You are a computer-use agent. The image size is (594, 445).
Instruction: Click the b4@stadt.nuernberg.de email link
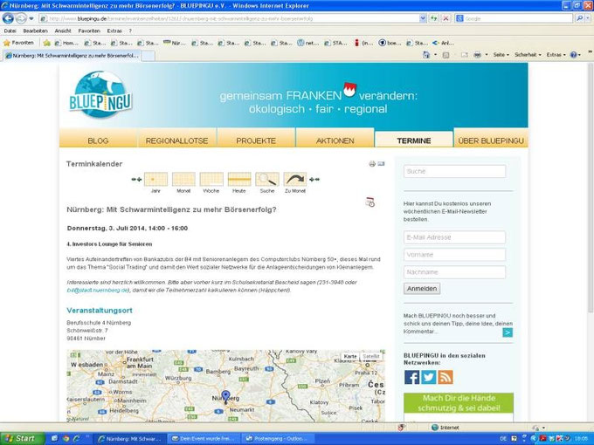(x=98, y=291)
